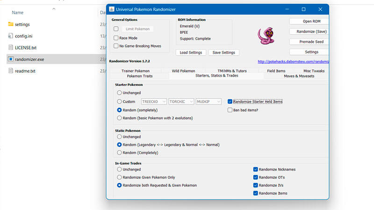
Task: Toggle Randomize OTs checkbox
Action: [255, 177]
